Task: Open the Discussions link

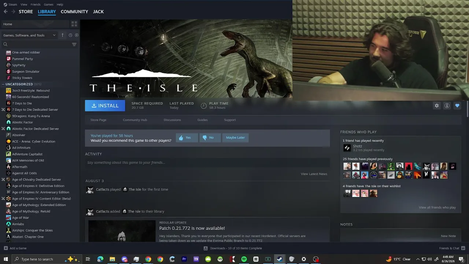Action: (x=172, y=120)
